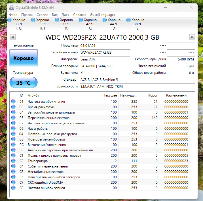Screen dimensions: 203x201
Task: Click raw value 000000000023 in Температура row
Action: tap(176, 161)
